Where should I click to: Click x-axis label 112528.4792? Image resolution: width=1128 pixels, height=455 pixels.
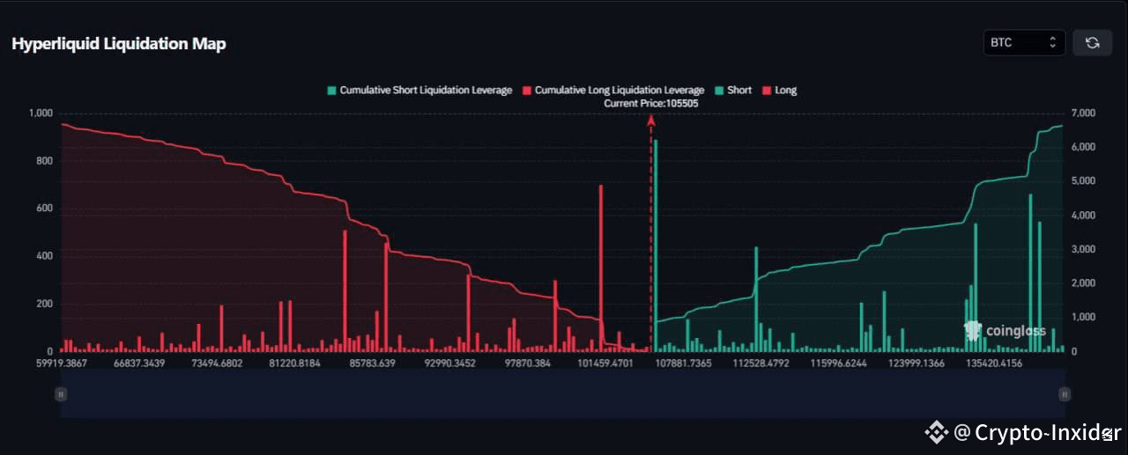[759, 363]
